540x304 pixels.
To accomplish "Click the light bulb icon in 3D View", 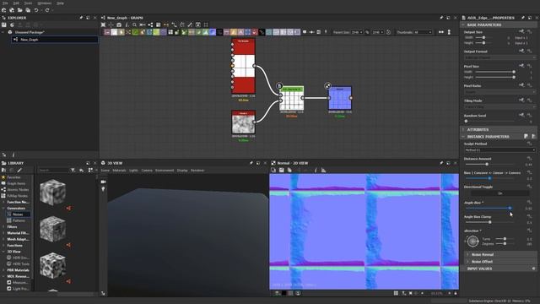I will tap(103, 189).
